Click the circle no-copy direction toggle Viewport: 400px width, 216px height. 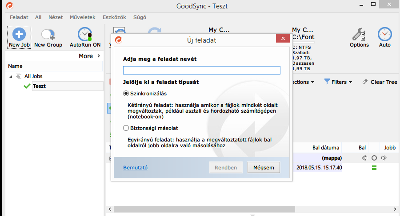tap(374, 158)
